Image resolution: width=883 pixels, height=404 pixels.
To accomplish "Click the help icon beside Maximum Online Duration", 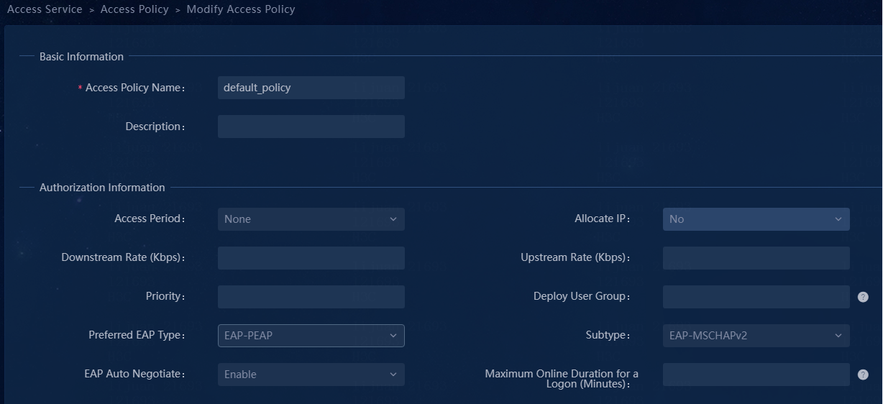I will [x=863, y=375].
